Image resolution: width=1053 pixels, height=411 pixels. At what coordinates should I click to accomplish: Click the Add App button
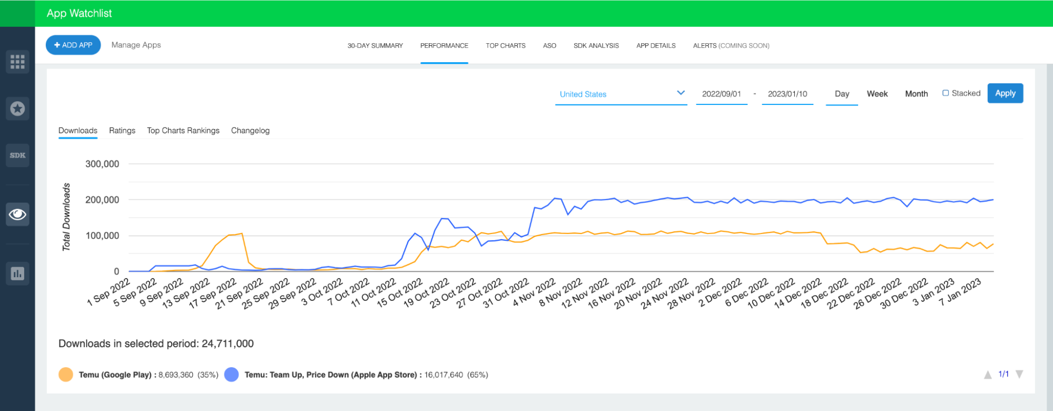click(x=73, y=45)
